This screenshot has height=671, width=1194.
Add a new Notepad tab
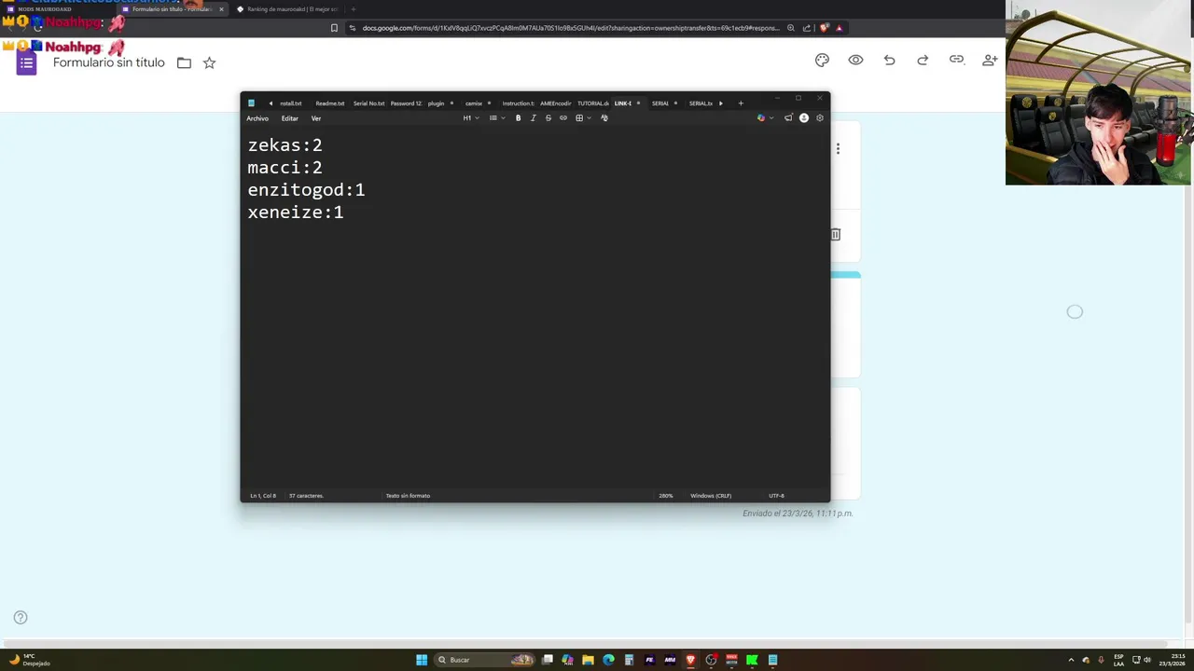[x=741, y=103]
